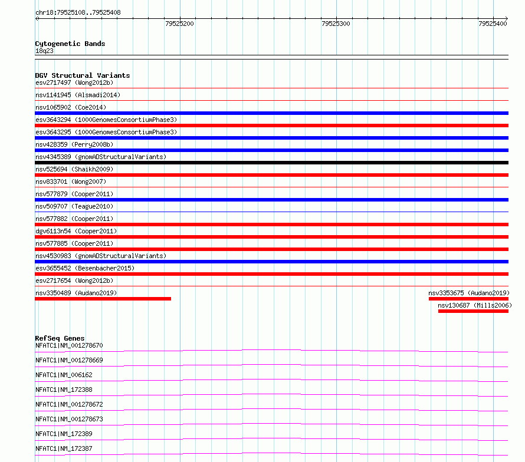Click the 79525400 ruler position label
525x462 pixels.
point(493,24)
